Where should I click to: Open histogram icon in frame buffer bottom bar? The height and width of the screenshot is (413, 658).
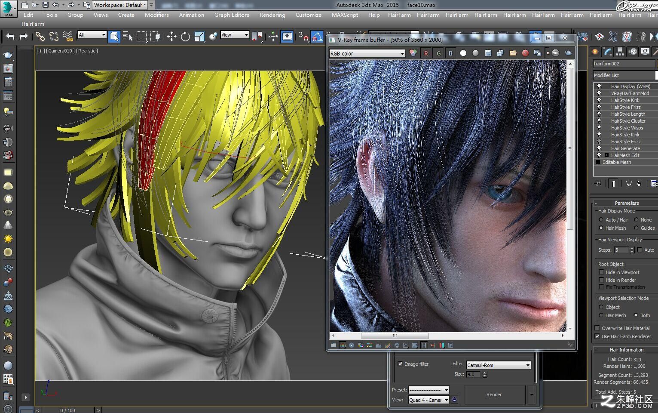379,345
